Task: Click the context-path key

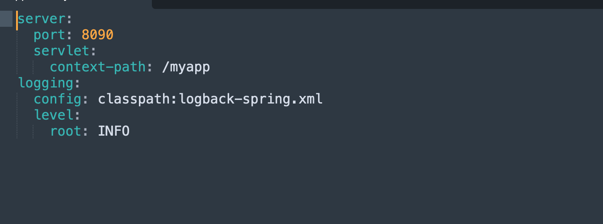Action: coord(98,67)
